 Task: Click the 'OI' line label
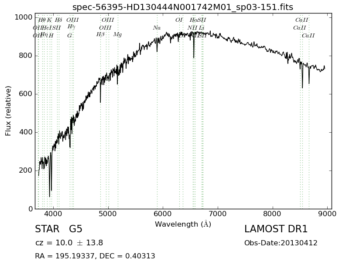pyautogui.click(x=179, y=20)
